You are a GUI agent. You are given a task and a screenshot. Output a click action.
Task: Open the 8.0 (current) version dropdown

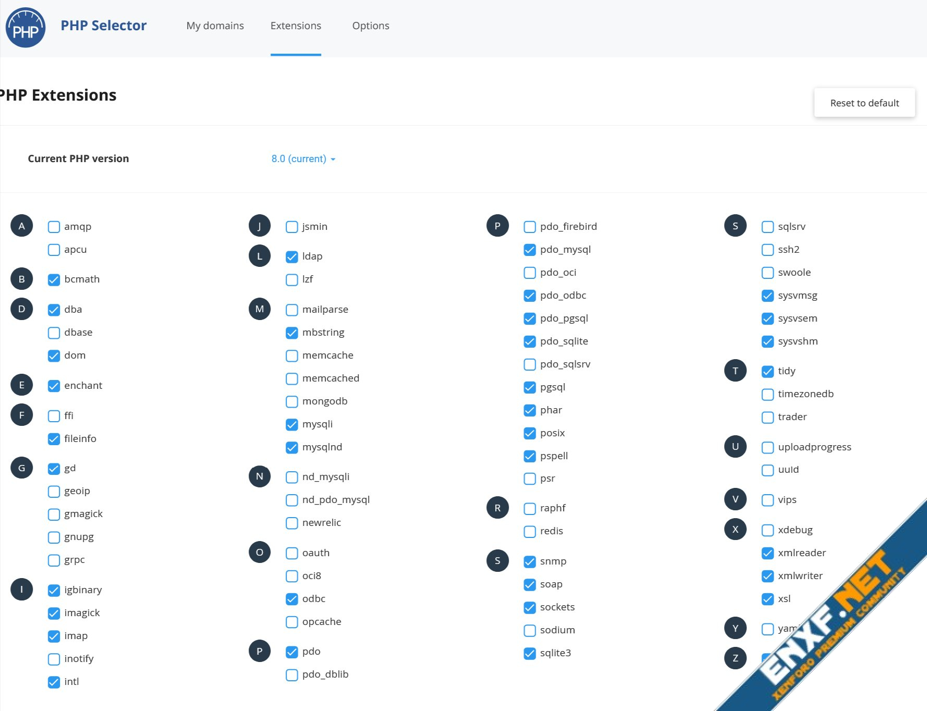pos(303,159)
